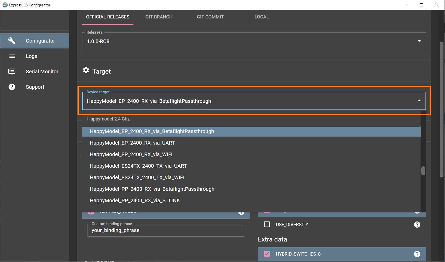Show help for USE_DIVERSITY option

tap(417, 225)
